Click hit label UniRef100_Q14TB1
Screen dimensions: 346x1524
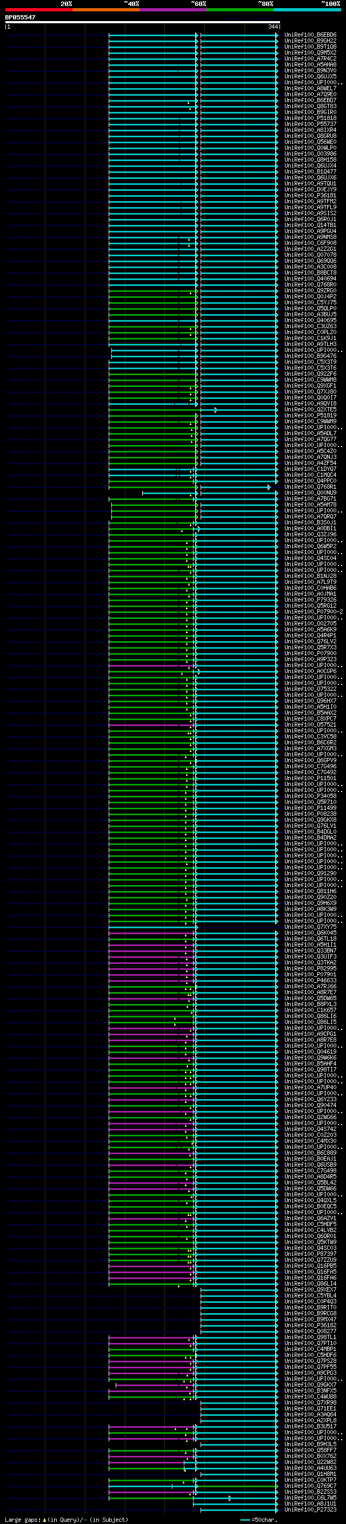(310, 225)
